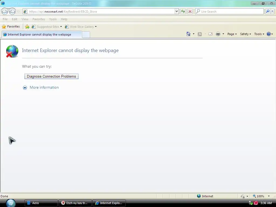Click the IE logo in title bar
The height and width of the screenshot is (207, 276).
click(x=3, y=3)
